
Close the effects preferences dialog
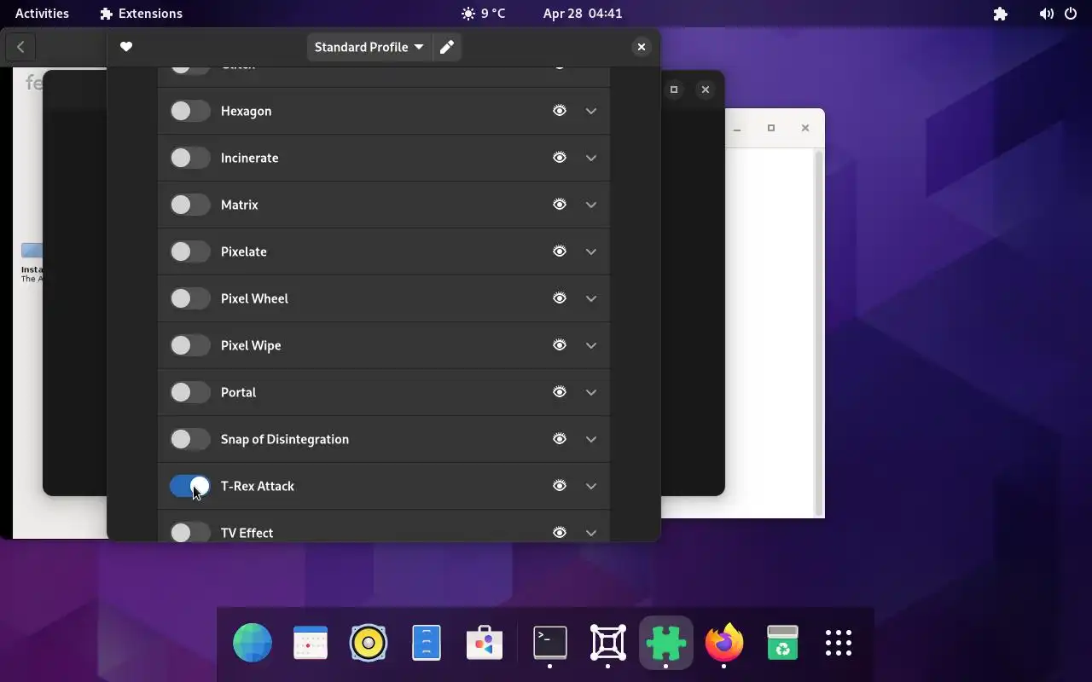(642, 47)
